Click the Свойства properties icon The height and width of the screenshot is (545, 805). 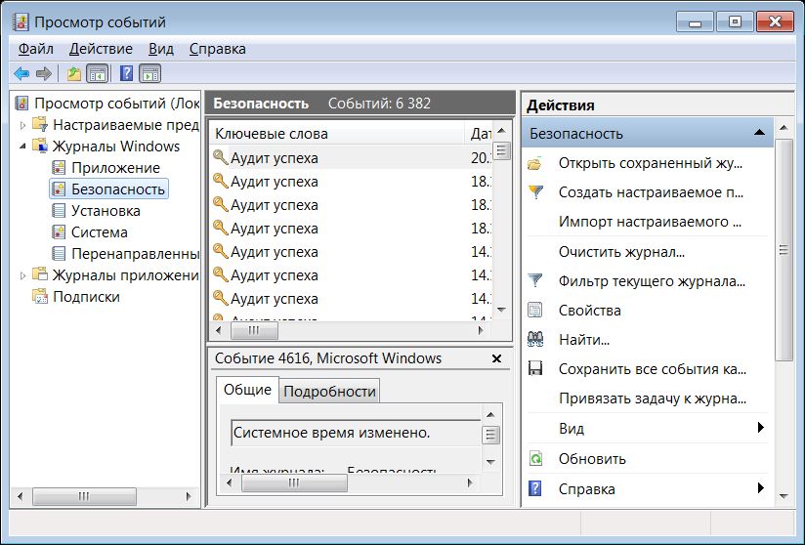pyautogui.click(x=535, y=310)
